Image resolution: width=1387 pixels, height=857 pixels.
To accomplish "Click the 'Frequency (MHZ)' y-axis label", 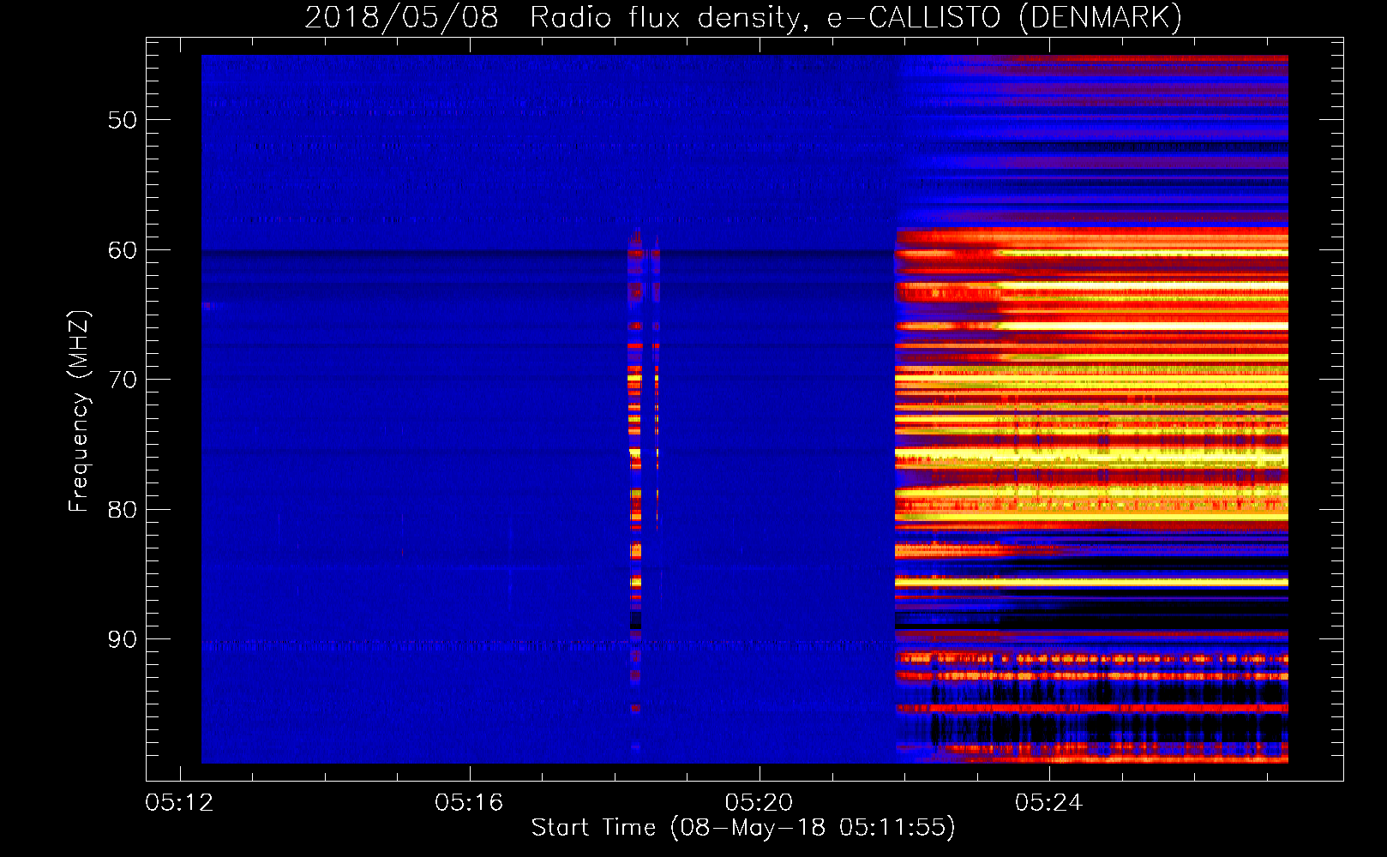I will 78,411.
